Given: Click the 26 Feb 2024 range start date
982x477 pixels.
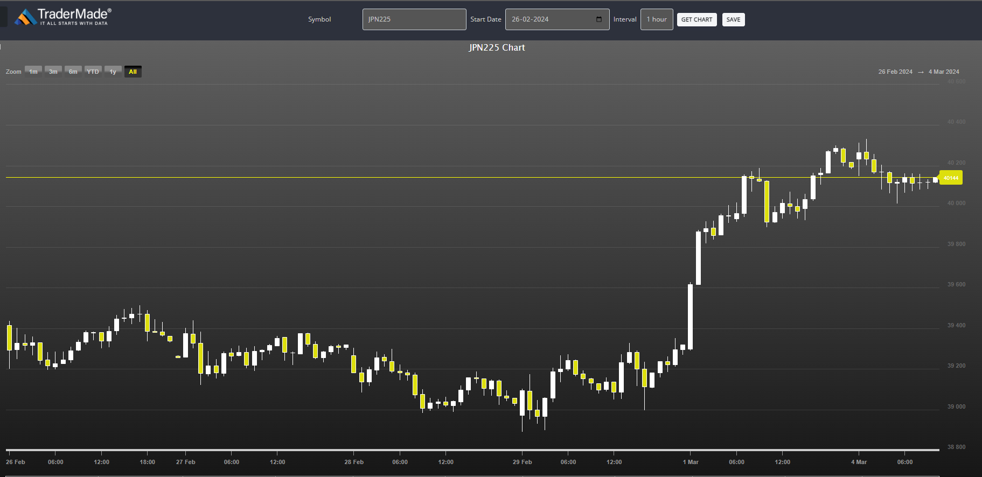Looking at the screenshot, I should click(895, 72).
